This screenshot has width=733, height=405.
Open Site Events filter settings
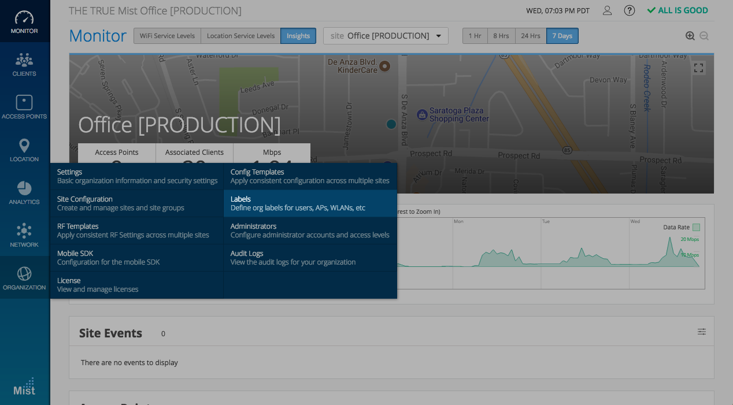pos(701,332)
